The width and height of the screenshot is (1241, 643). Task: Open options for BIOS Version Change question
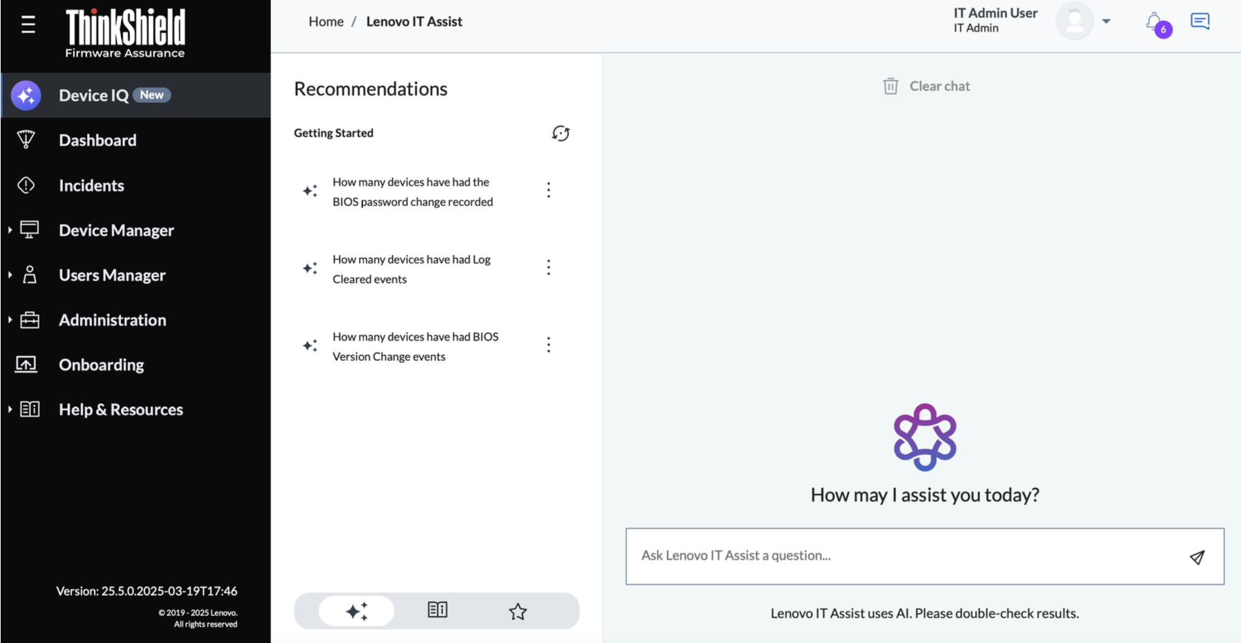548,345
